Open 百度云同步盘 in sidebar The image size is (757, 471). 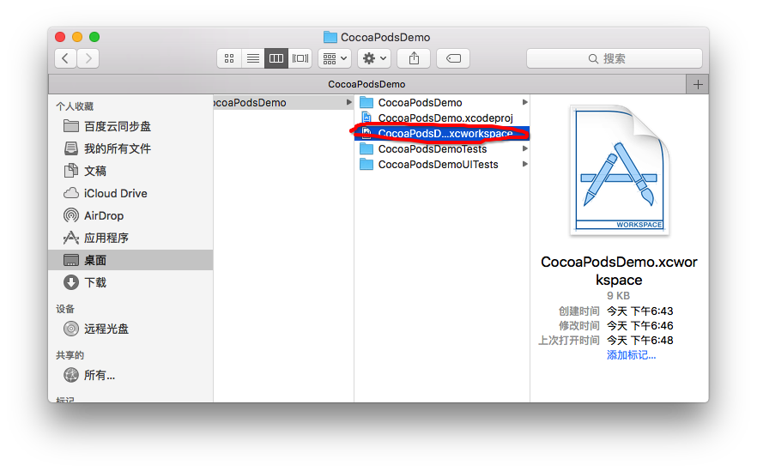click(130, 126)
